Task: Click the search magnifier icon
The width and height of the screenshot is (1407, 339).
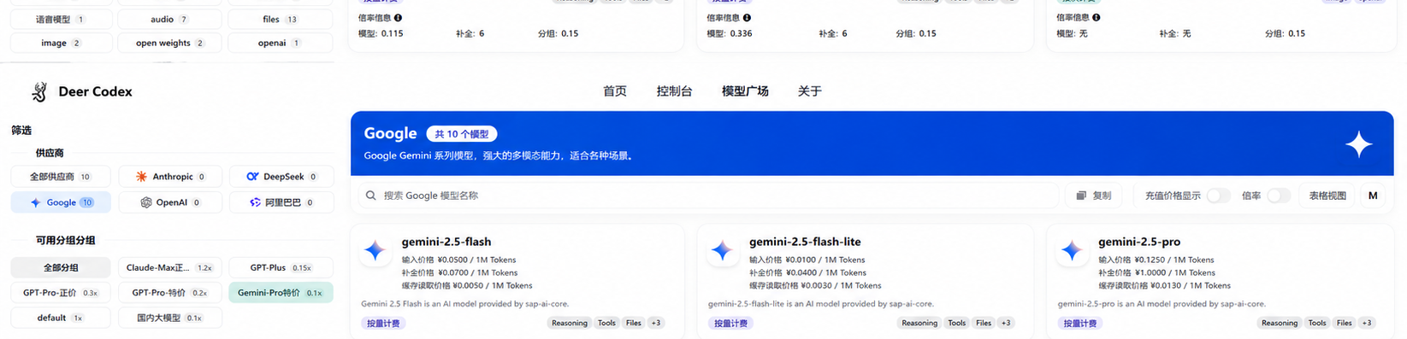Action: point(371,196)
